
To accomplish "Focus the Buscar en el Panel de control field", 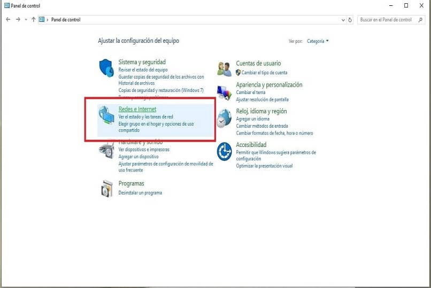I will point(391,20).
